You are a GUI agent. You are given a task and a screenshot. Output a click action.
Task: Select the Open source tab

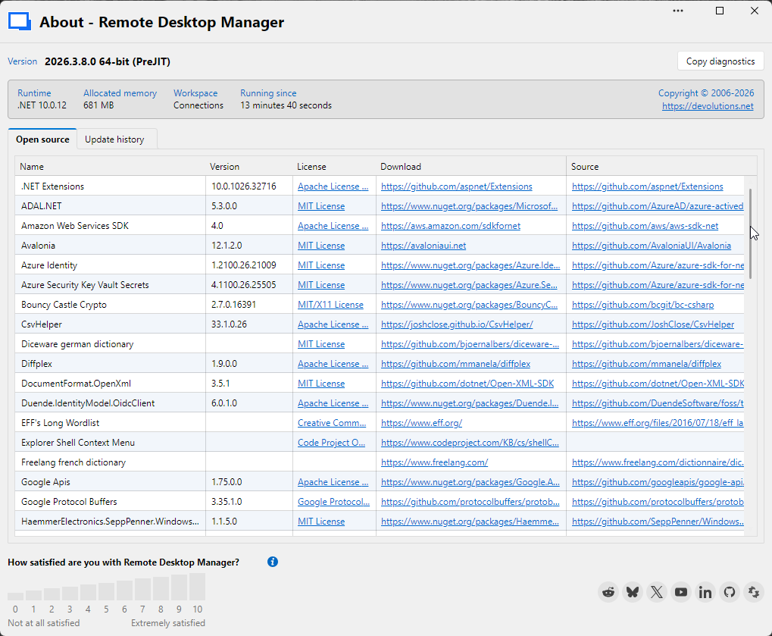[x=42, y=139]
